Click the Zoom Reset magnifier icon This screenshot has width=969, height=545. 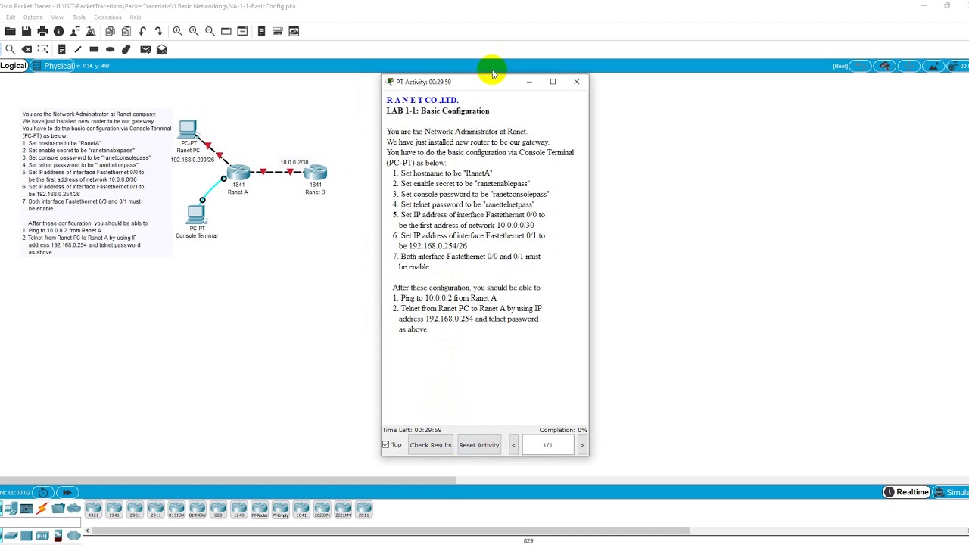194,31
